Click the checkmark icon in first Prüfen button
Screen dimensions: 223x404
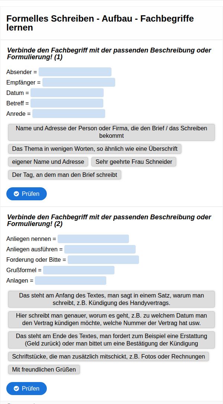pos(16,194)
